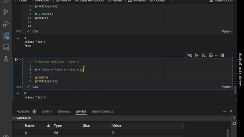Image resolution: width=244 pixels, height=137 pixels.
Task: Execute cell and below from toolbar
Action: [204, 55]
